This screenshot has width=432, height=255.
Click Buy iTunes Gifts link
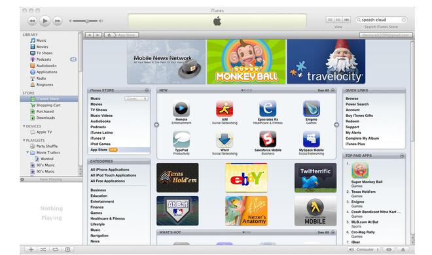tap(359, 116)
